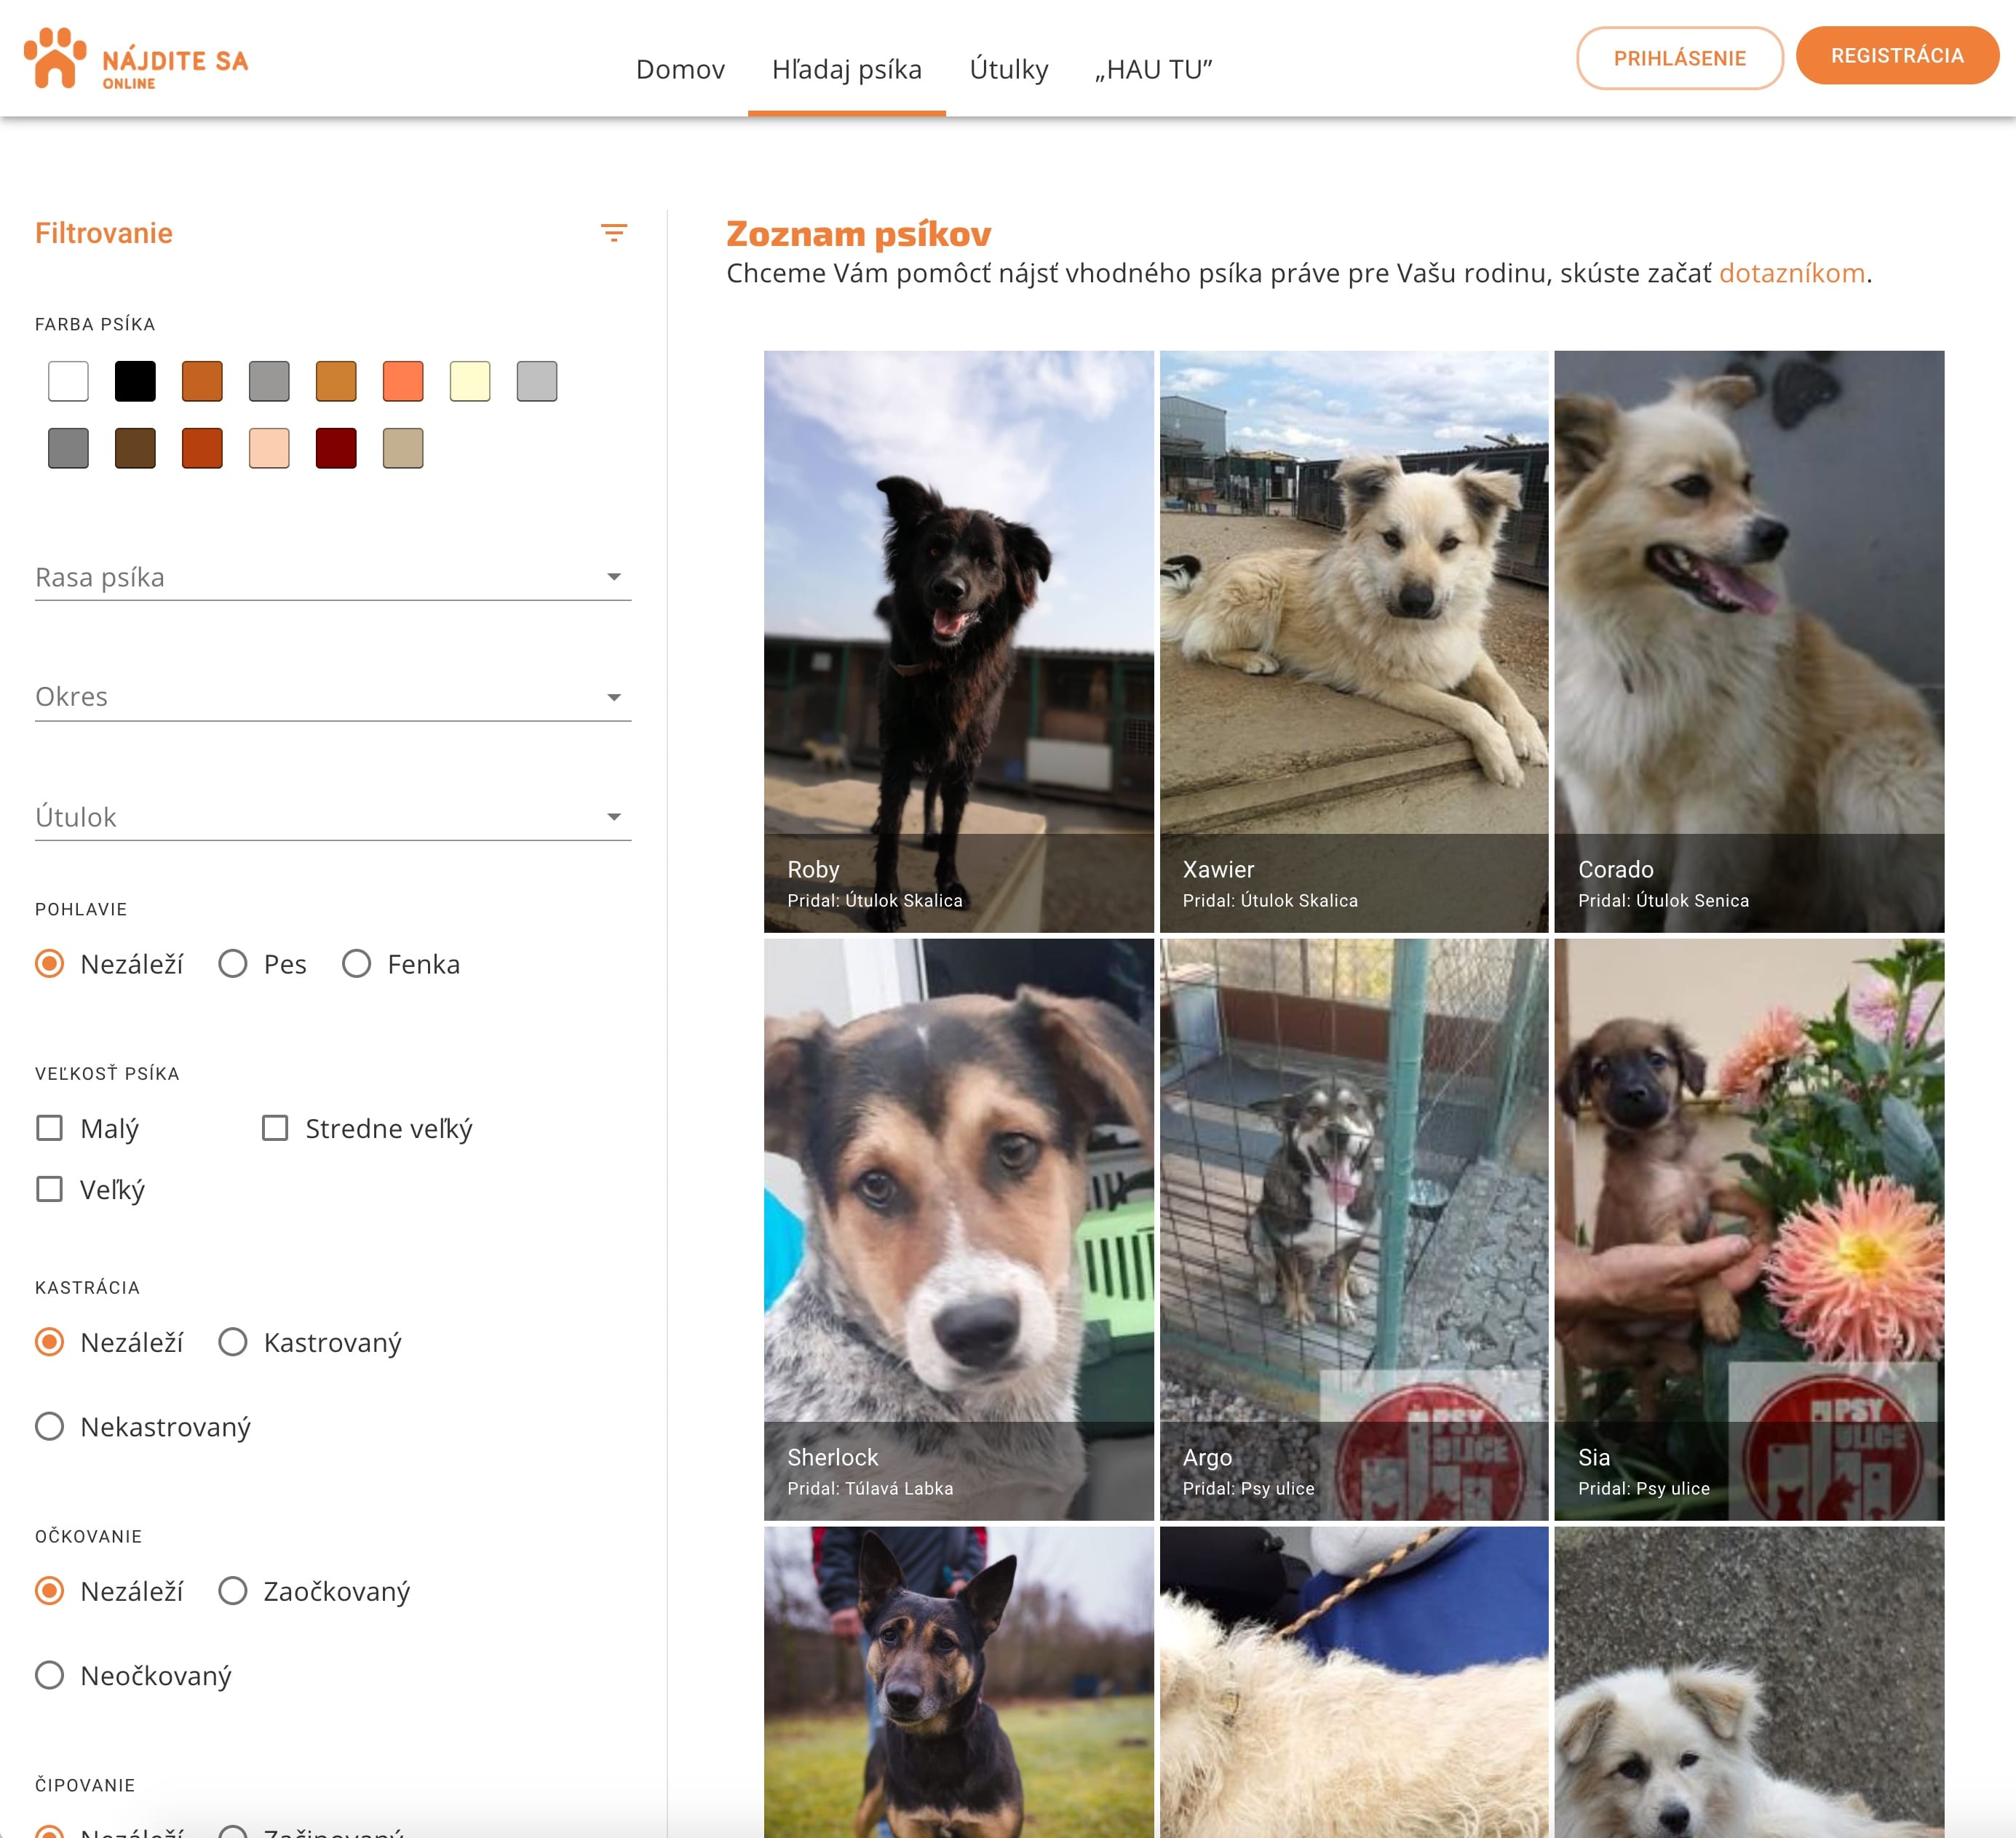Pick the dark brown color swatch

135,448
